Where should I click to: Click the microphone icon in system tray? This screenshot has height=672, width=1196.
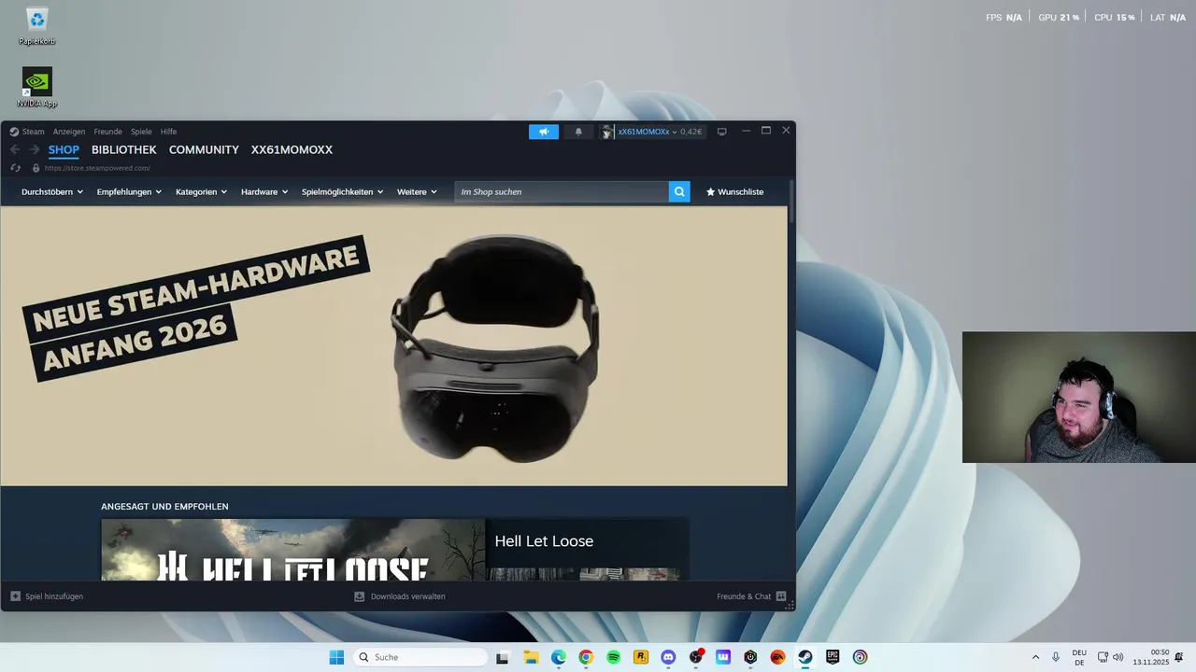1056,657
